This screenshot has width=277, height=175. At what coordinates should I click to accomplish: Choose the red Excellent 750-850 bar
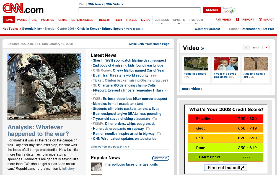pyautogui.click(x=226, y=119)
